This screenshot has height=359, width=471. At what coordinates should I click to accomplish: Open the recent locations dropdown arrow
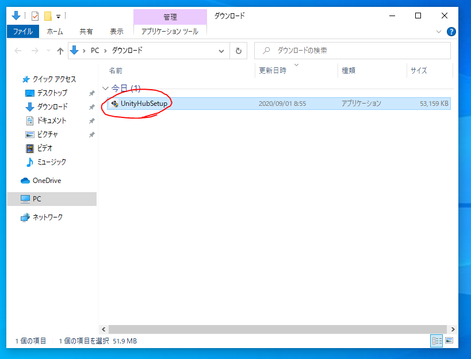[x=48, y=51]
